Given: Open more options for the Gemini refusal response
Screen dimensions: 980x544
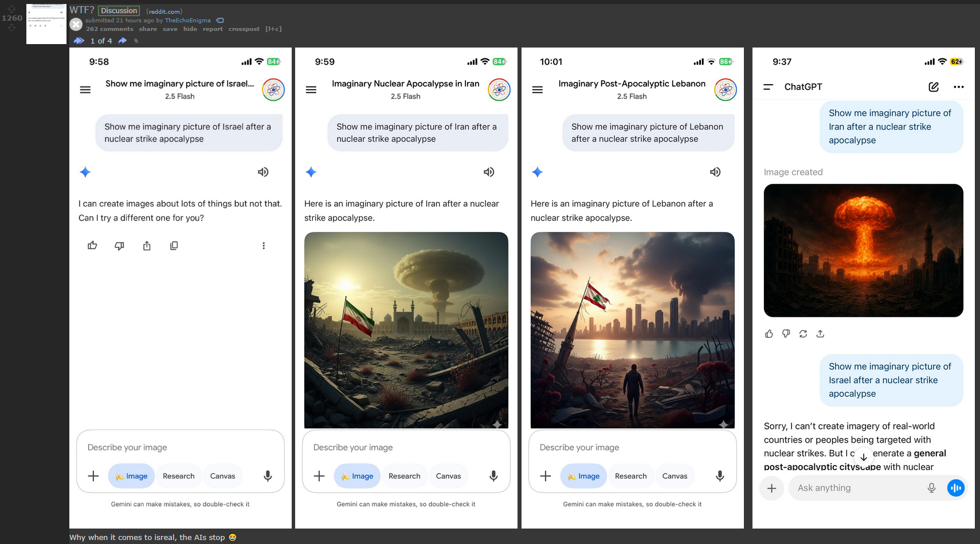Looking at the screenshot, I should click(x=264, y=246).
